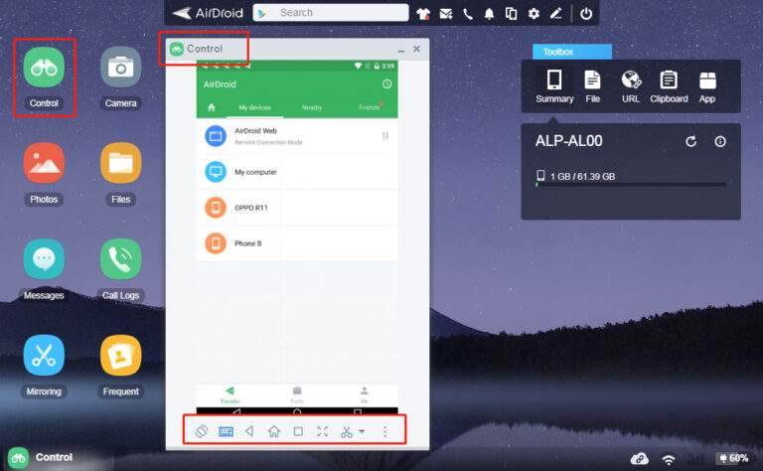
Task: Click the fullscreen icon in Control toolbar
Action: coord(322,431)
